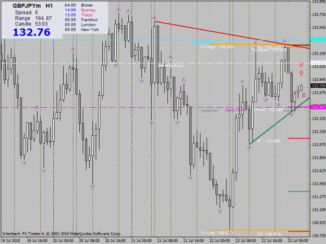Viewport: 326px width, 244px height.
Task: Click the 22 Jul 08:00 time label
Action: click(x=246, y=240)
